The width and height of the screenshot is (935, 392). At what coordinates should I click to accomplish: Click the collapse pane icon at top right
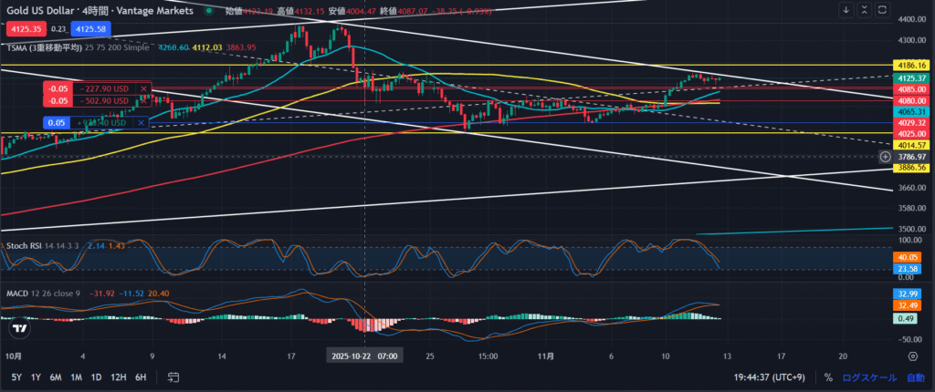pyautogui.click(x=864, y=10)
